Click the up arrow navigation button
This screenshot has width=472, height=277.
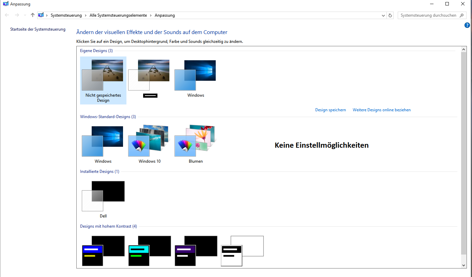tap(33, 15)
